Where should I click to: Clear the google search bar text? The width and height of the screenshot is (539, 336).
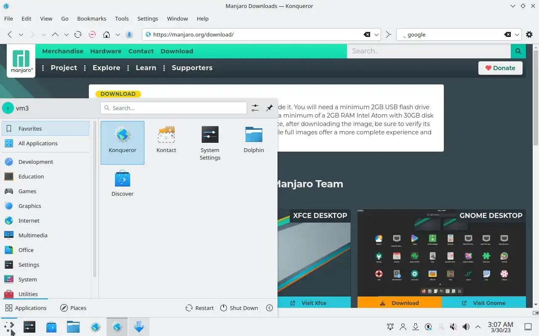coord(507,34)
